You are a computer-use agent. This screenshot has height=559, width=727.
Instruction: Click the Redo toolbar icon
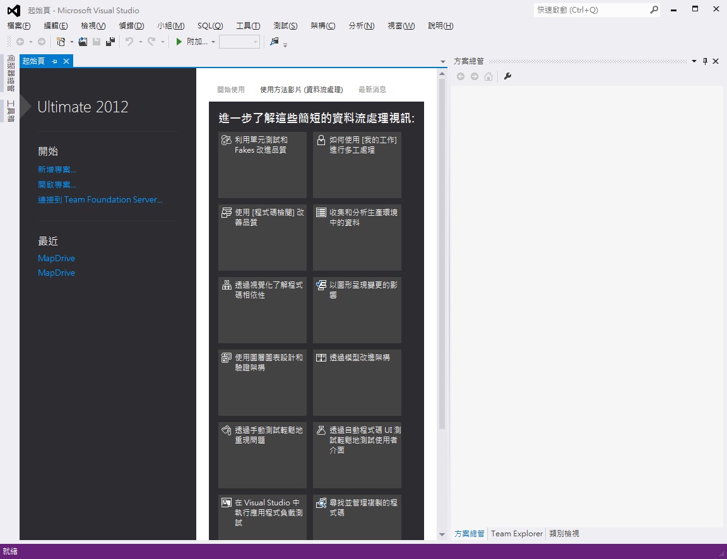pyautogui.click(x=151, y=42)
